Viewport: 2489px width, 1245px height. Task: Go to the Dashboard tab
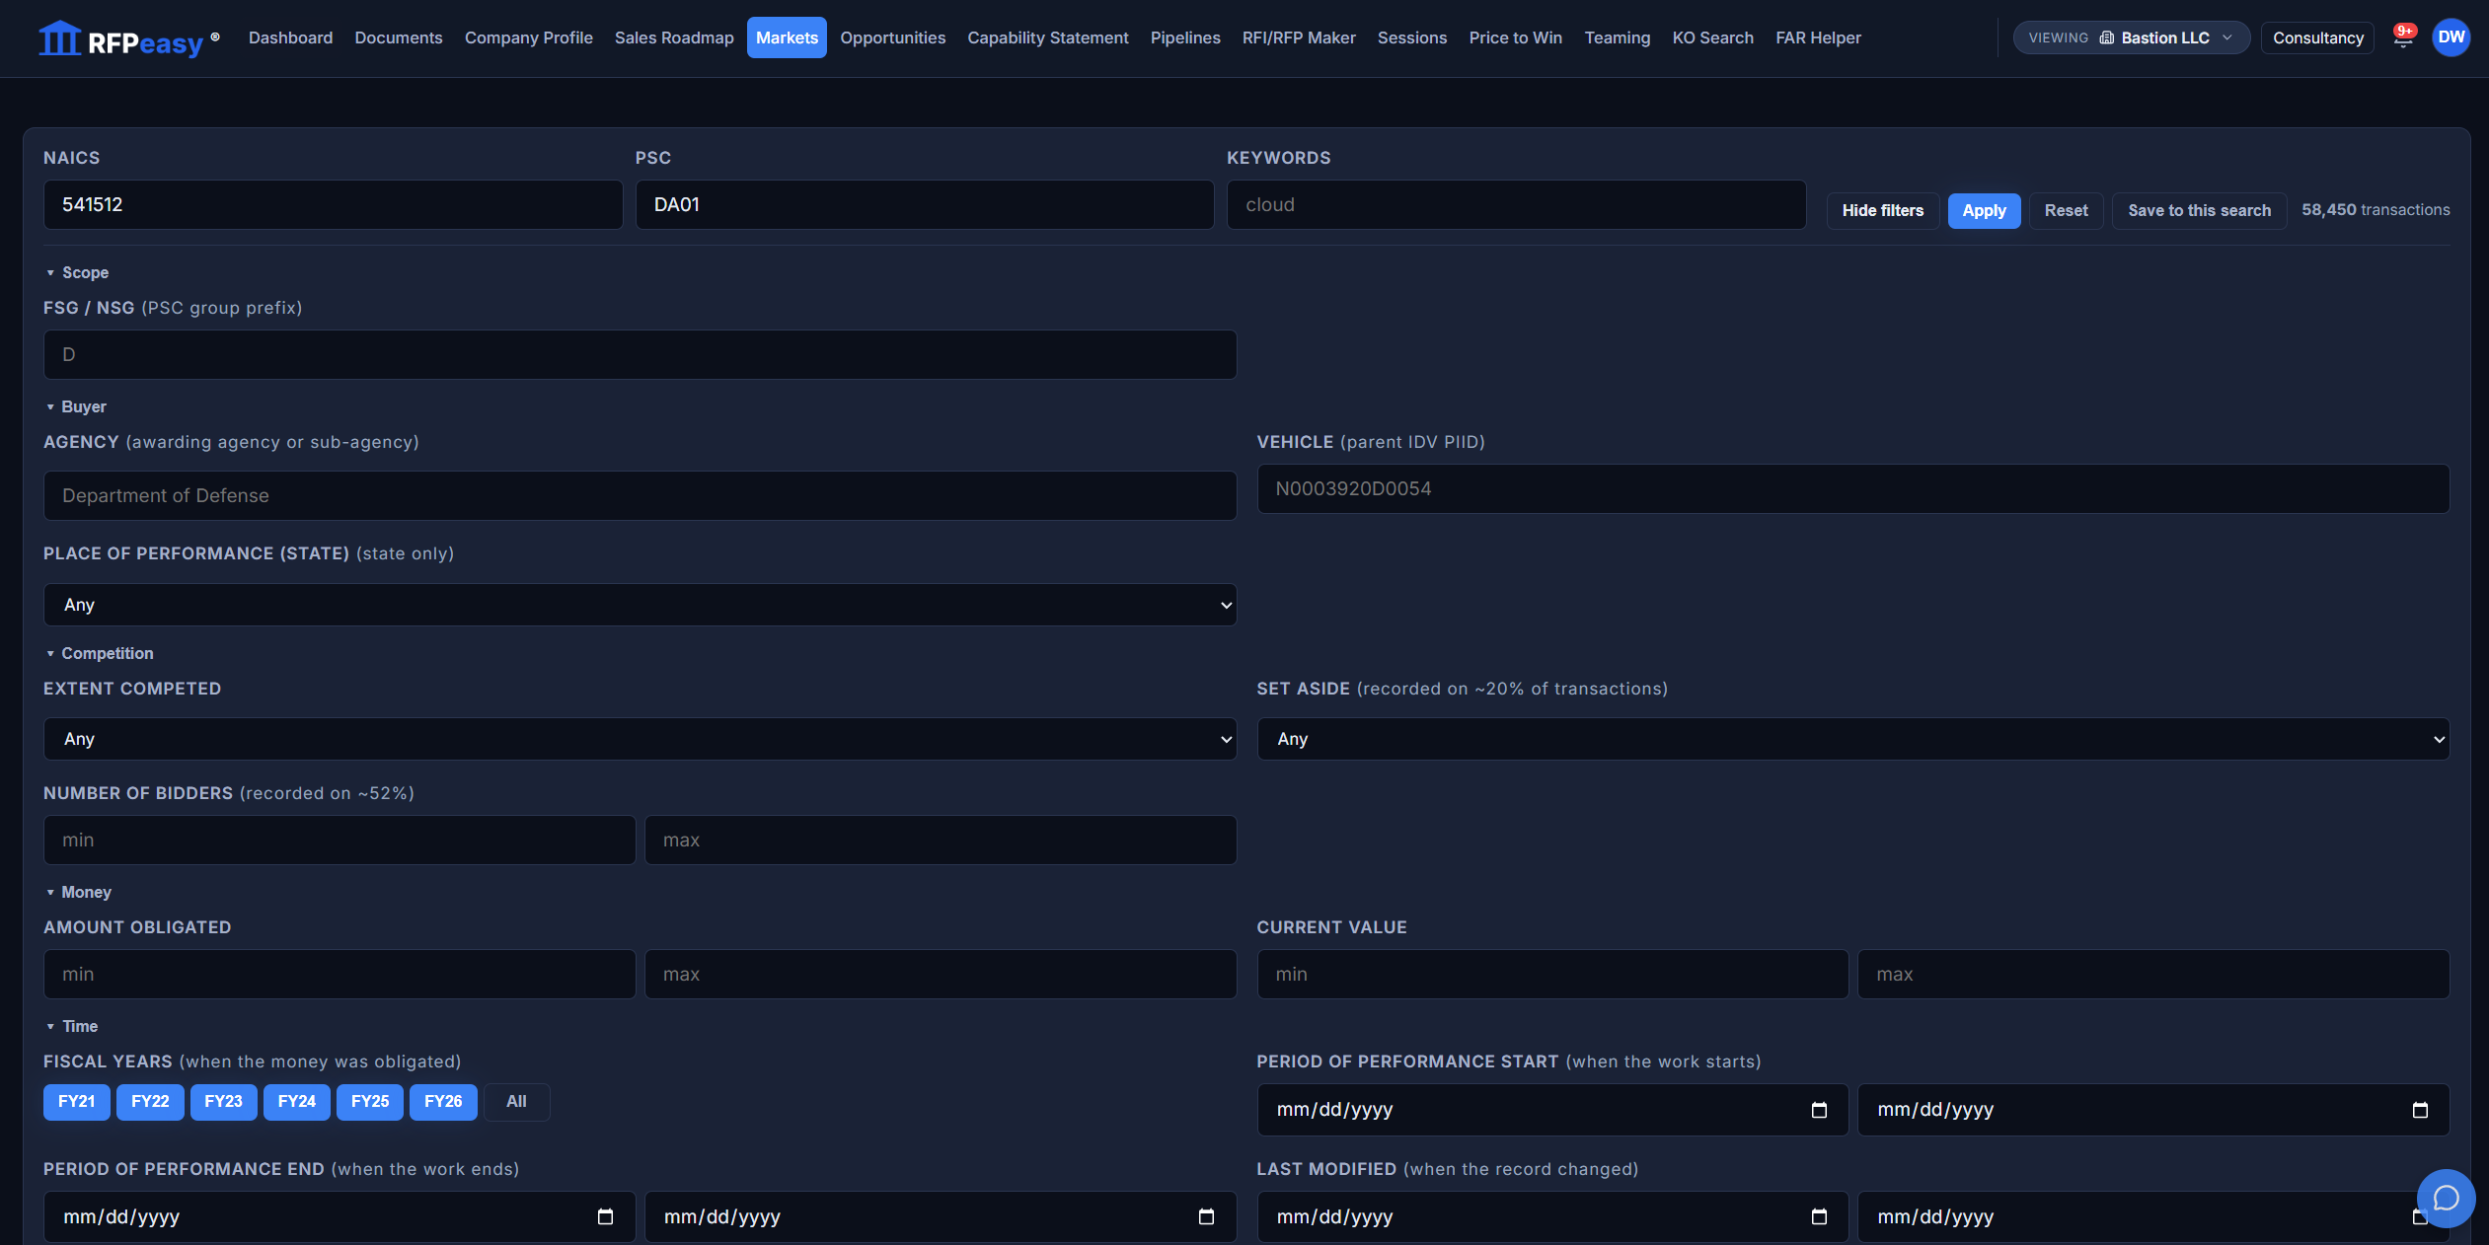tap(290, 37)
